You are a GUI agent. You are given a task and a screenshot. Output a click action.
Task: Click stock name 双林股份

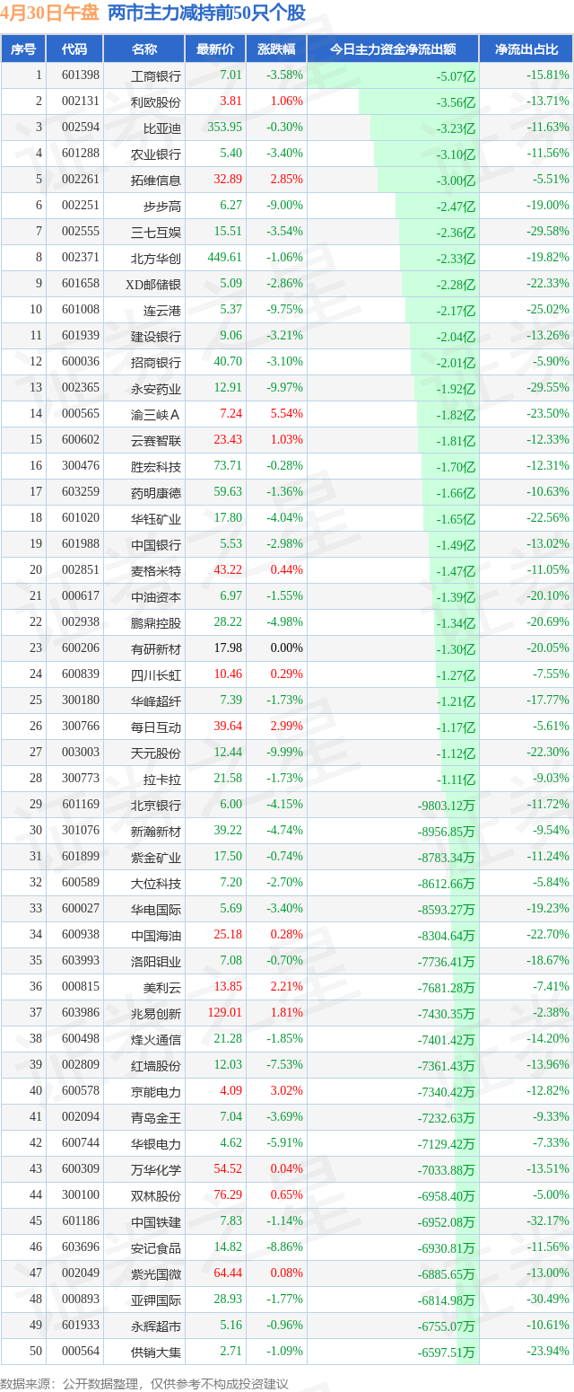point(156,1195)
